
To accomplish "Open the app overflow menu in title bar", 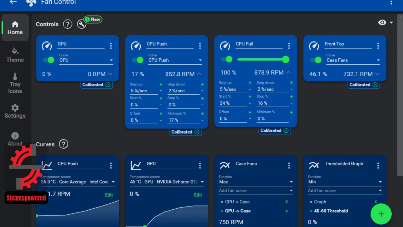I will pos(391,3).
